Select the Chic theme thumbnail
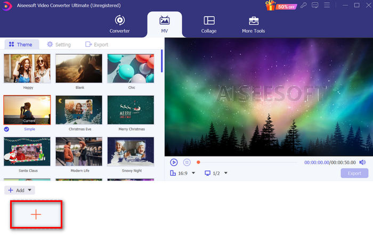The width and height of the screenshot is (373, 236). [131, 69]
